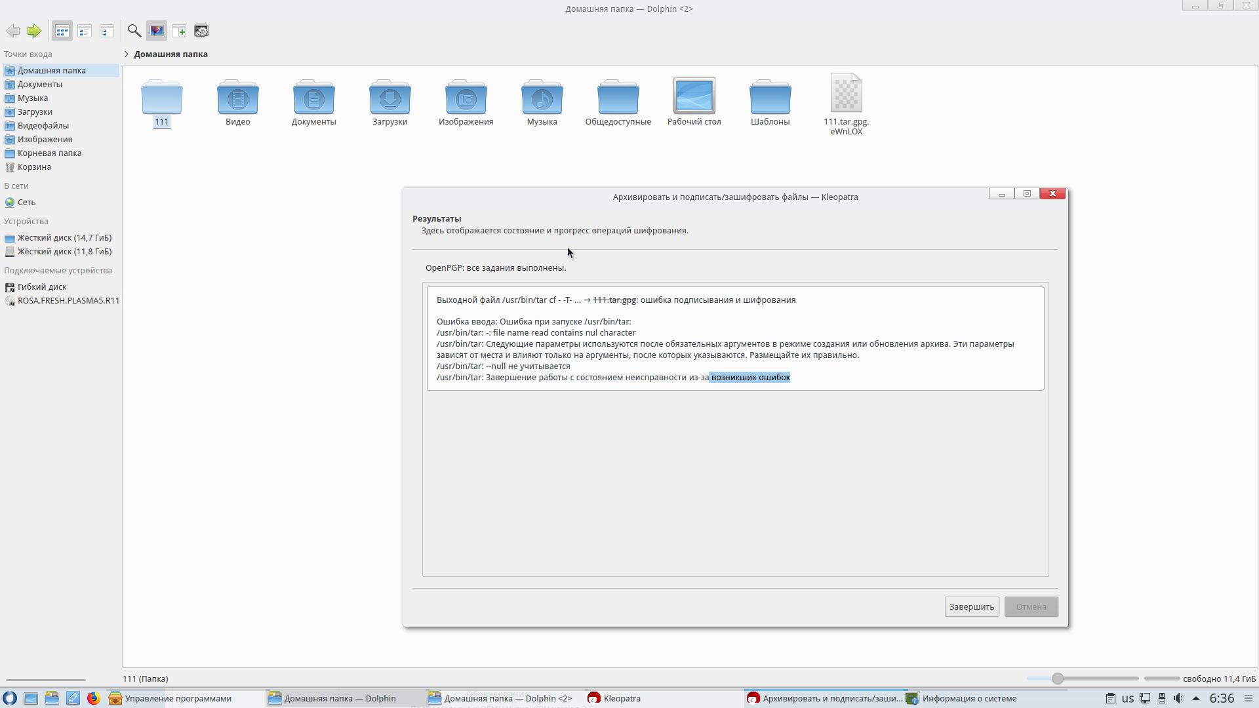
Task: Select Загрузки in the places sidebar
Action: 35,111
